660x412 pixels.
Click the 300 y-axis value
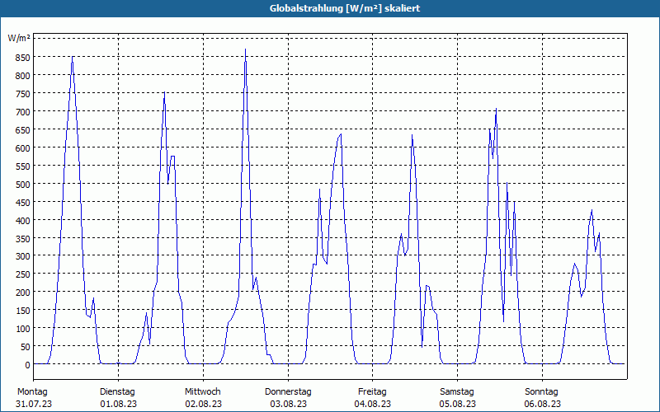(22, 256)
